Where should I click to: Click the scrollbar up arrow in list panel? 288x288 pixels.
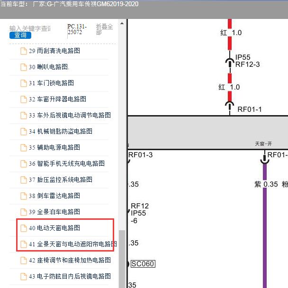122,24
